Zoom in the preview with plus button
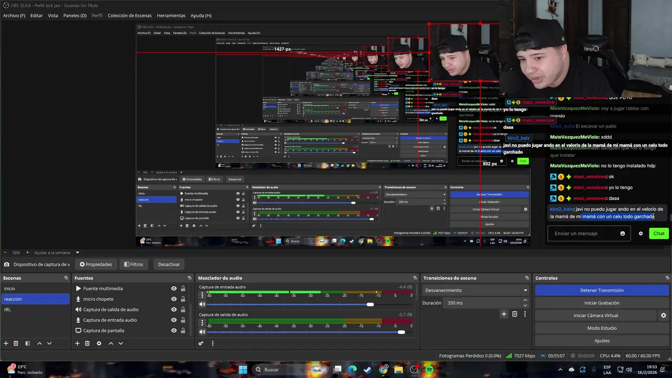Viewport: 672px width, 378px height. pos(27,253)
